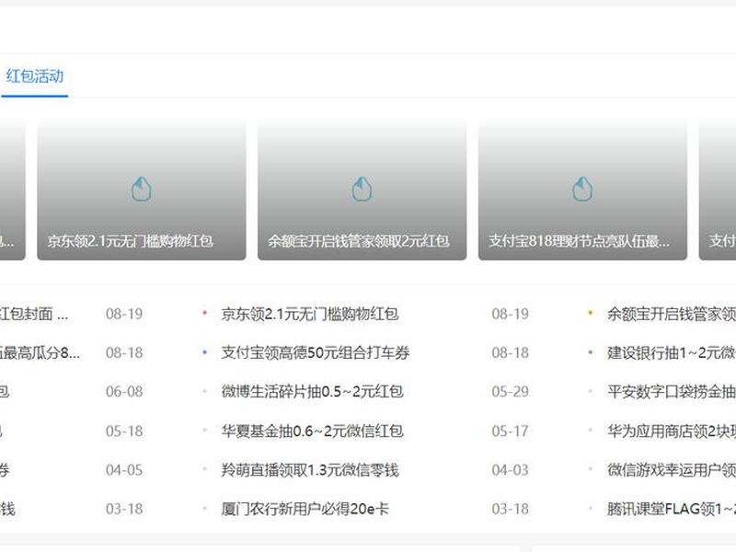Click card title 京东领2.1元无门槛购物红包
This screenshot has width=736, height=552.
pyautogui.click(x=131, y=241)
